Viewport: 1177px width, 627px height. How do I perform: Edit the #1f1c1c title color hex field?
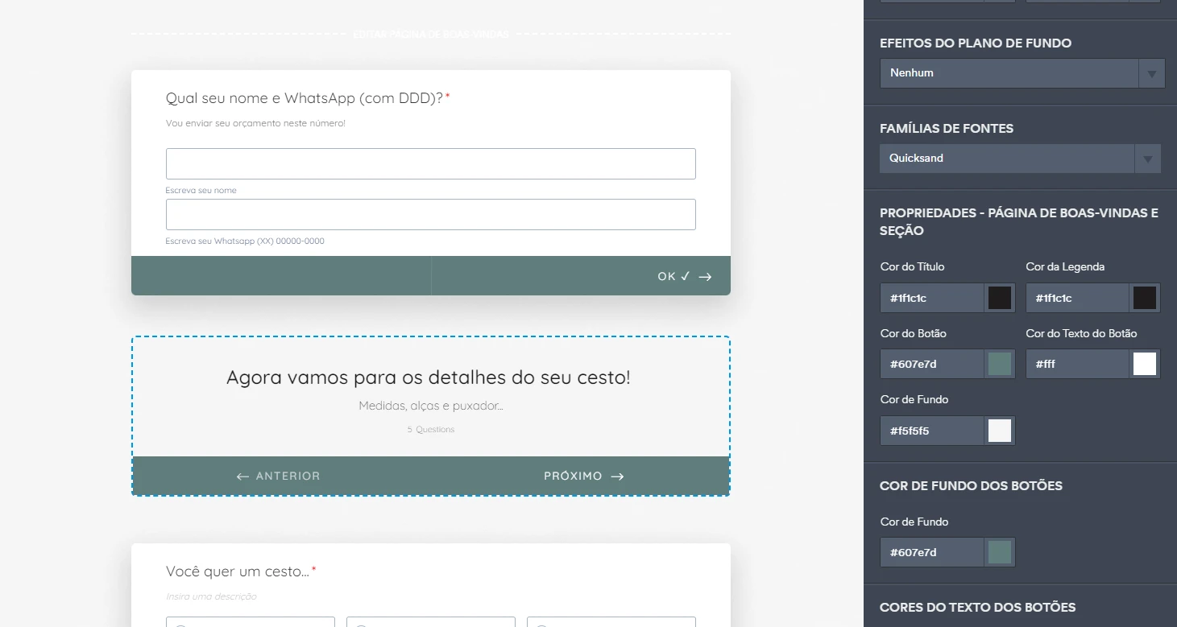[x=930, y=298]
